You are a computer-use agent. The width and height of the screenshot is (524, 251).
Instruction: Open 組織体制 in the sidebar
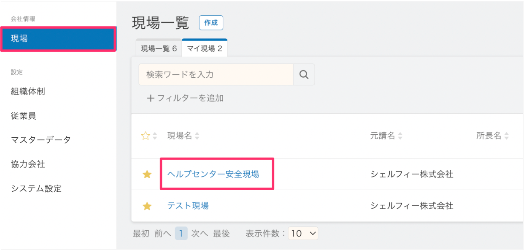[28, 91]
